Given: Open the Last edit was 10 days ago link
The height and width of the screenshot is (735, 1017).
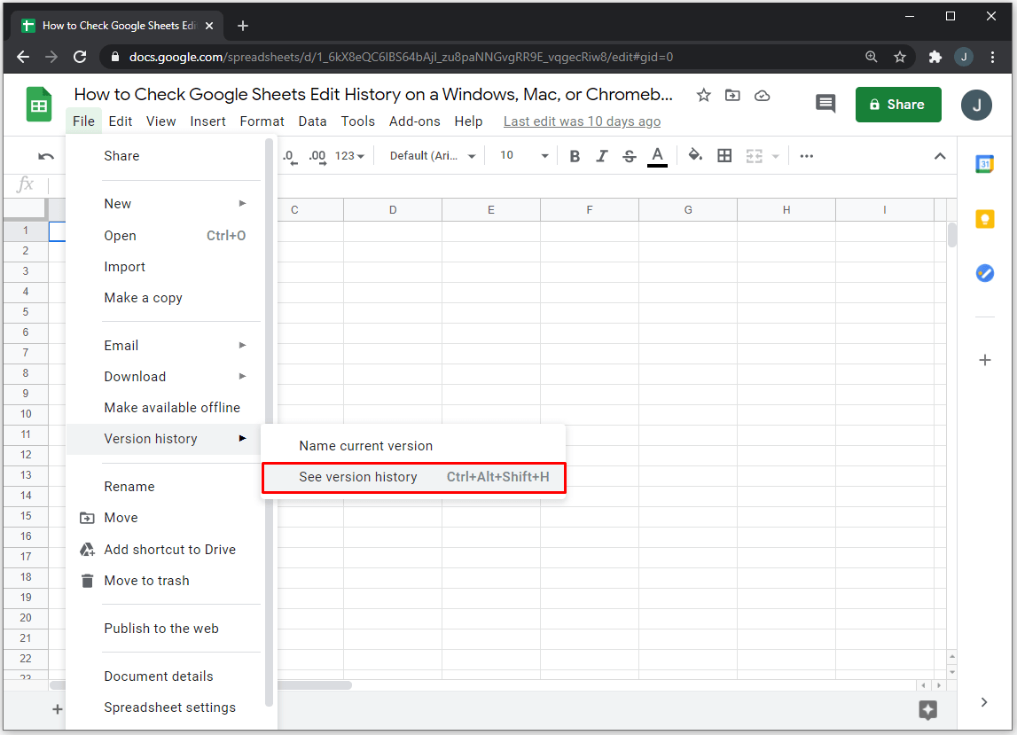Looking at the screenshot, I should coord(582,121).
